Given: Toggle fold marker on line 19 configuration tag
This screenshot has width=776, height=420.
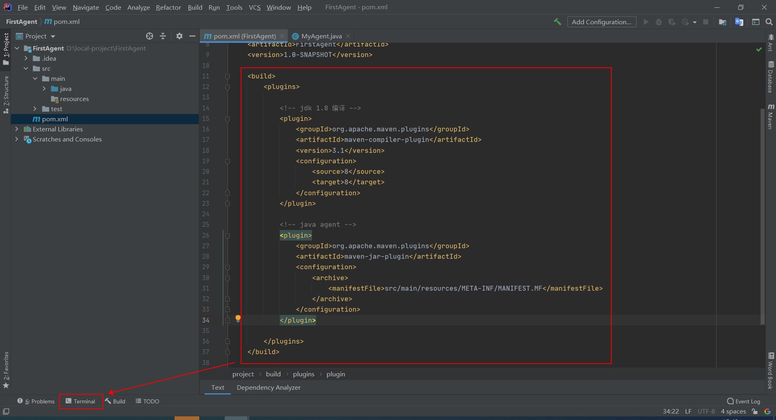Looking at the screenshot, I should pyautogui.click(x=228, y=161).
